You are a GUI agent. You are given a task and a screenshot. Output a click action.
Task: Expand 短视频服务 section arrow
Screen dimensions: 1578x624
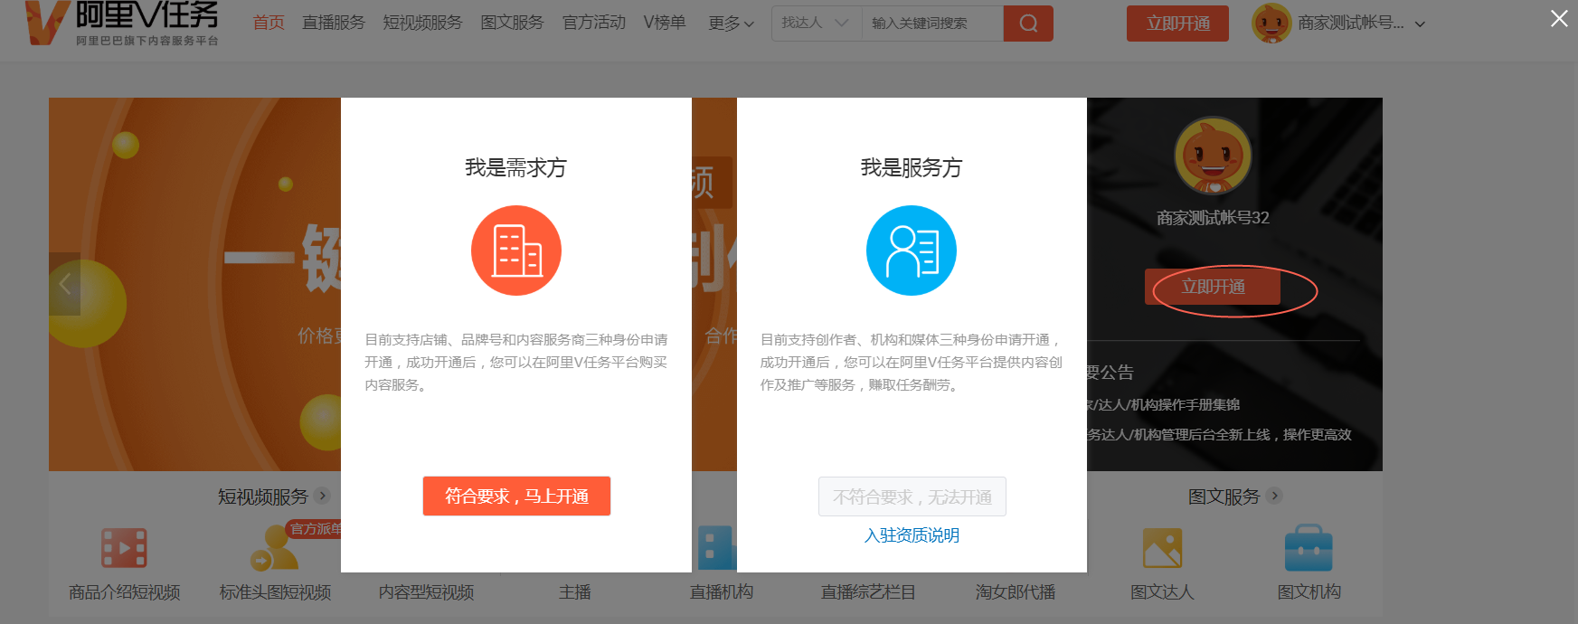click(323, 496)
